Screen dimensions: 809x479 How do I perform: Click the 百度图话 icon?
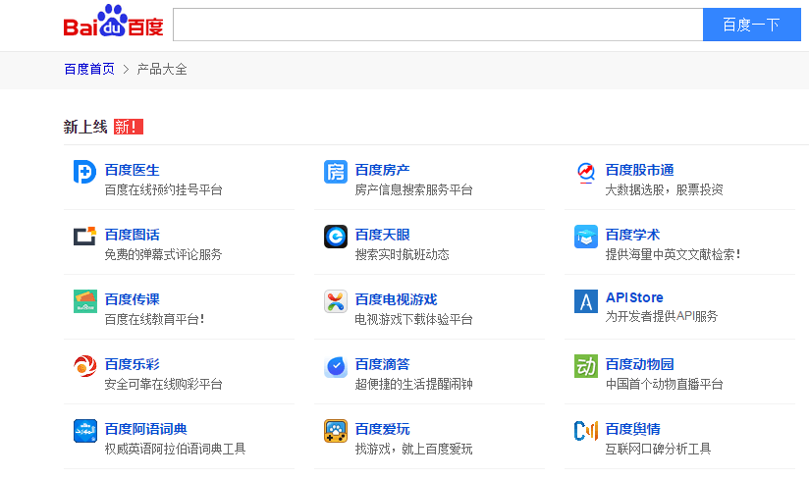tap(84, 237)
